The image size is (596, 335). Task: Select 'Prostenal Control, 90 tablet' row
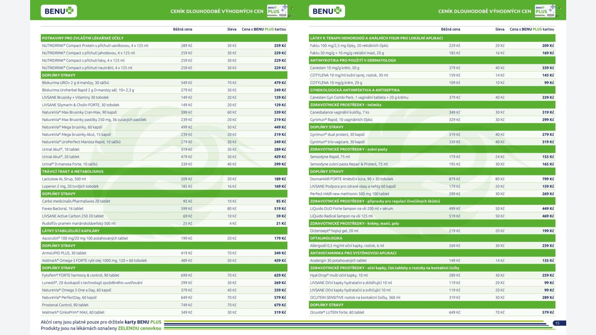(x=164, y=305)
